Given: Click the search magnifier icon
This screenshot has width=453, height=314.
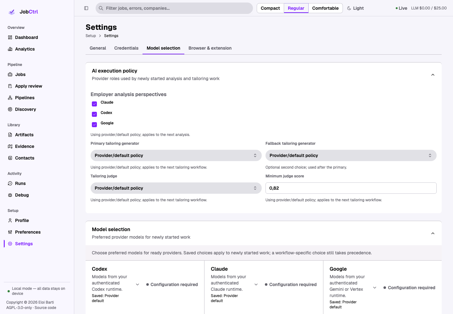Looking at the screenshot, I should click(x=101, y=8).
